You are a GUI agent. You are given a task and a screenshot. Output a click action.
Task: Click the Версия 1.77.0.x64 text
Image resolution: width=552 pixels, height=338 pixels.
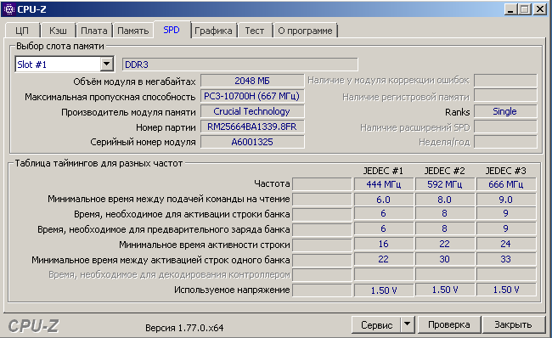coord(184,328)
